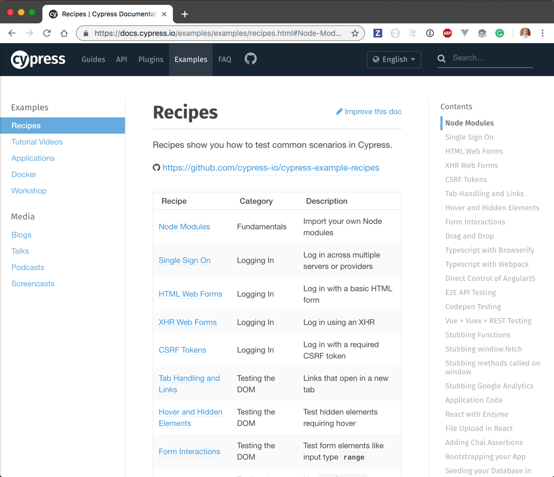This screenshot has width=554, height=477.
Task: Open the Node Modules recipe link in table
Action: (x=184, y=226)
